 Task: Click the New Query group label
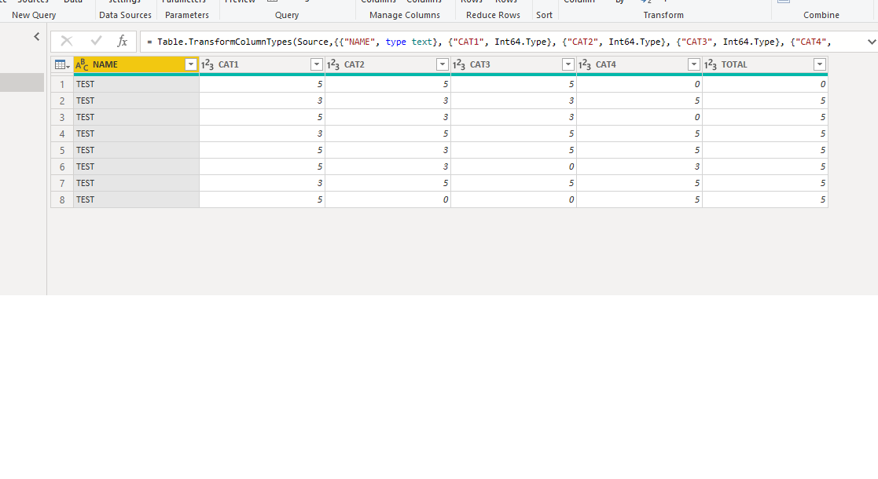click(x=34, y=15)
